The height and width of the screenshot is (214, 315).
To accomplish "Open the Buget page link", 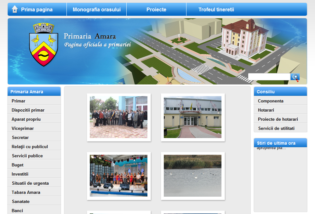I will 18,165.
